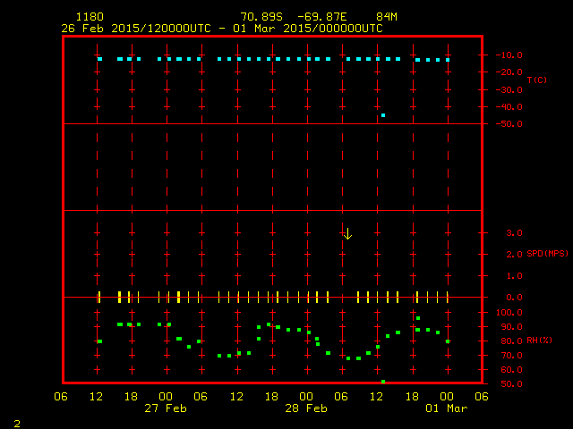Select the 28 Feb date label
This screenshot has height=429, width=573.
(305, 408)
